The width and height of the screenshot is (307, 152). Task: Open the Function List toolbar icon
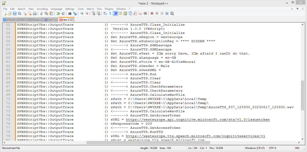pyautogui.click(x=135, y=13)
